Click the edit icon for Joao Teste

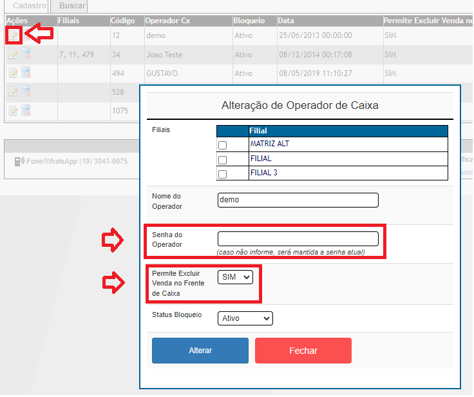click(14, 55)
